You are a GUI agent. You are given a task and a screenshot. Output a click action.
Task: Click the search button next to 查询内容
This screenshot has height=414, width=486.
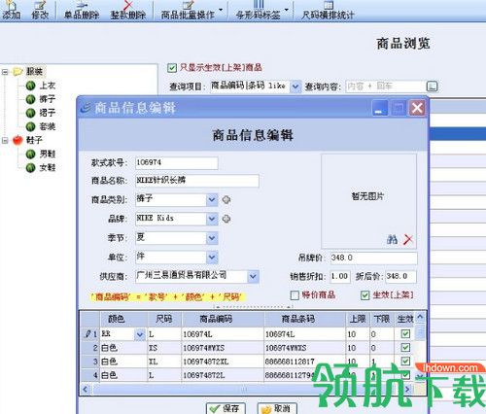tap(433, 86)
